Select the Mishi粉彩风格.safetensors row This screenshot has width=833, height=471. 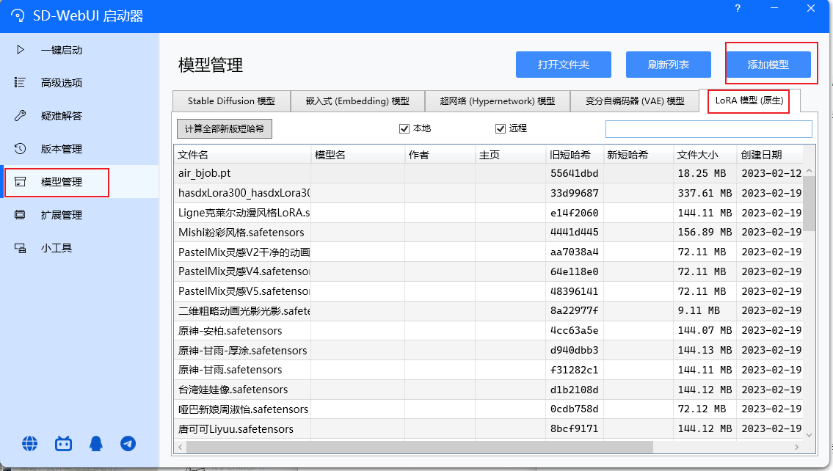(x=488, y=232)
